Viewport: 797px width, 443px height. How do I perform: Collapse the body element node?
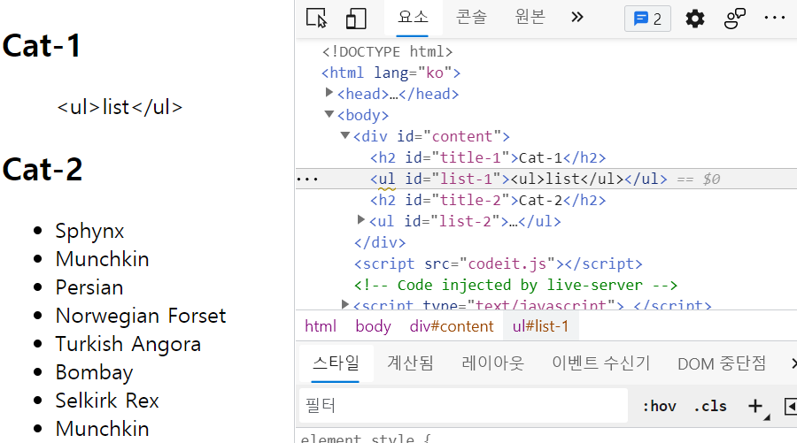click(329, 114)
